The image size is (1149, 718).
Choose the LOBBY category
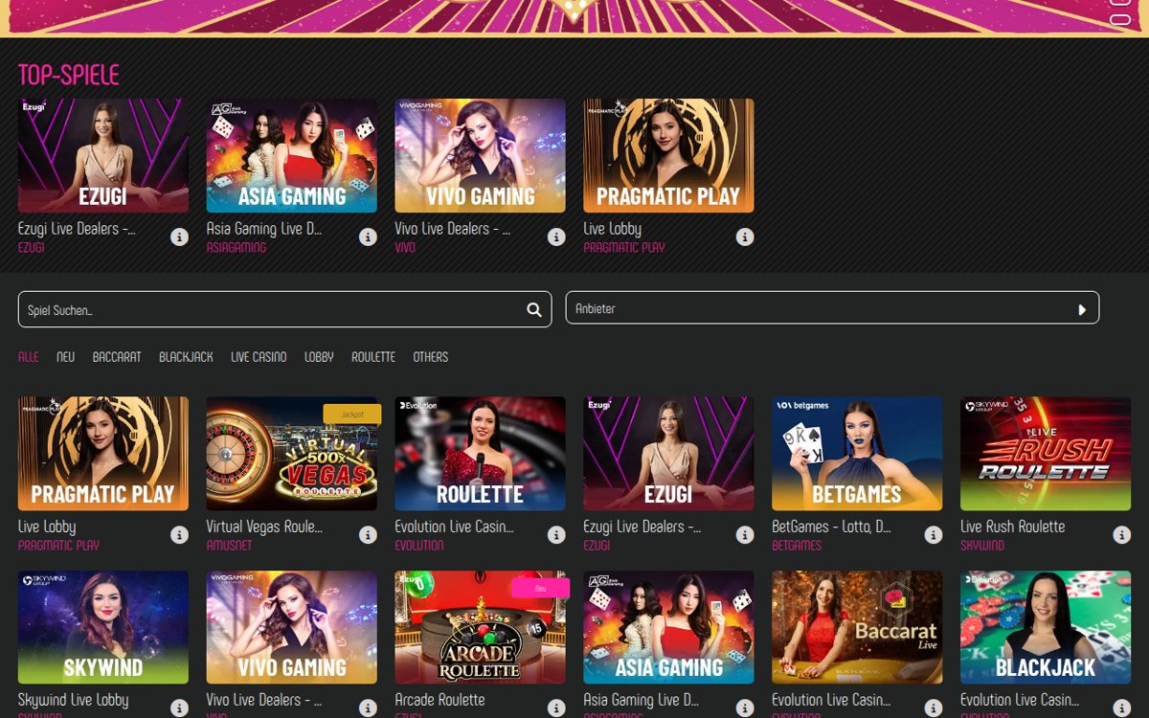tap(319, 356)
